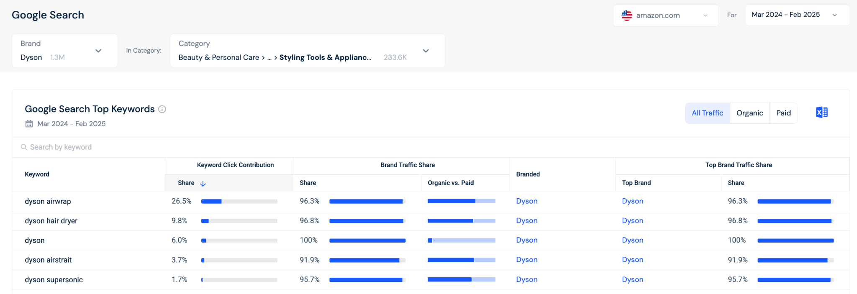This screenshot has width=857, height=294.
Task: Click the Brand Traffic Share group header
Action: 408,165
